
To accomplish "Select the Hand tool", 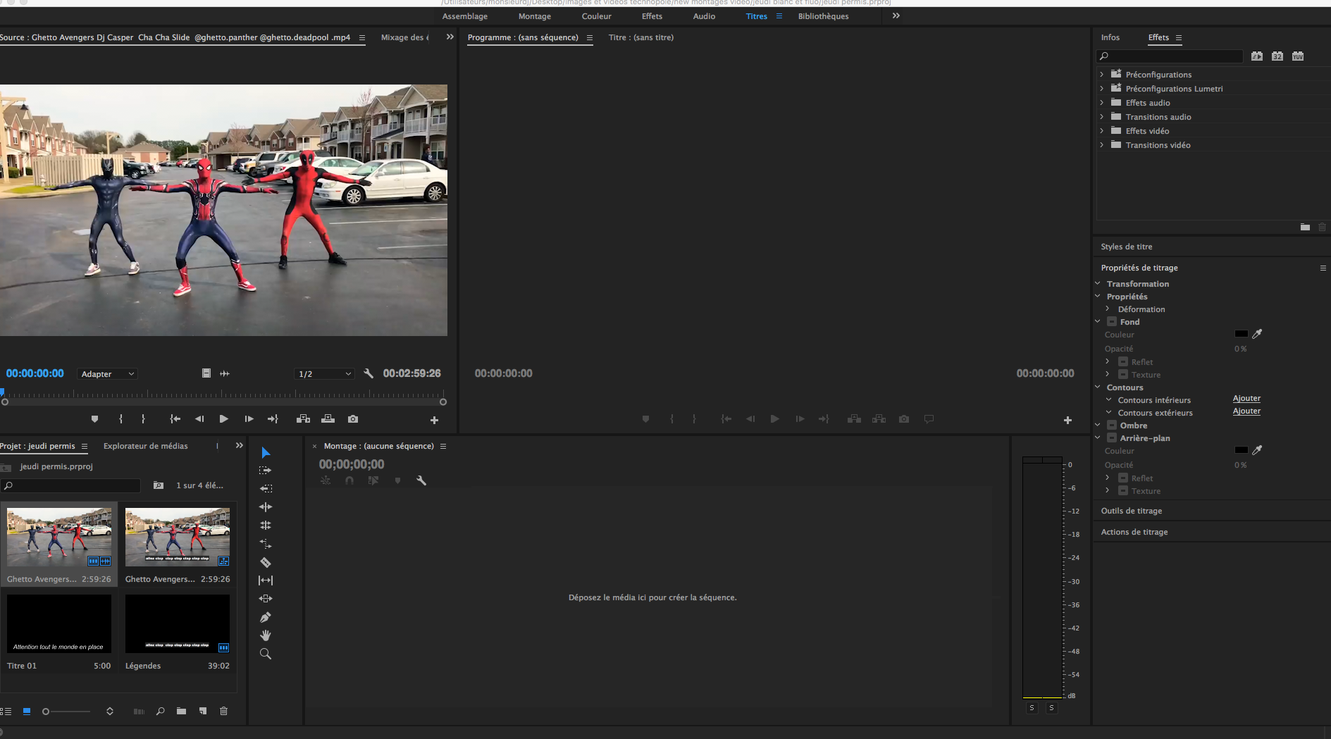I will [x=266, y=635].
